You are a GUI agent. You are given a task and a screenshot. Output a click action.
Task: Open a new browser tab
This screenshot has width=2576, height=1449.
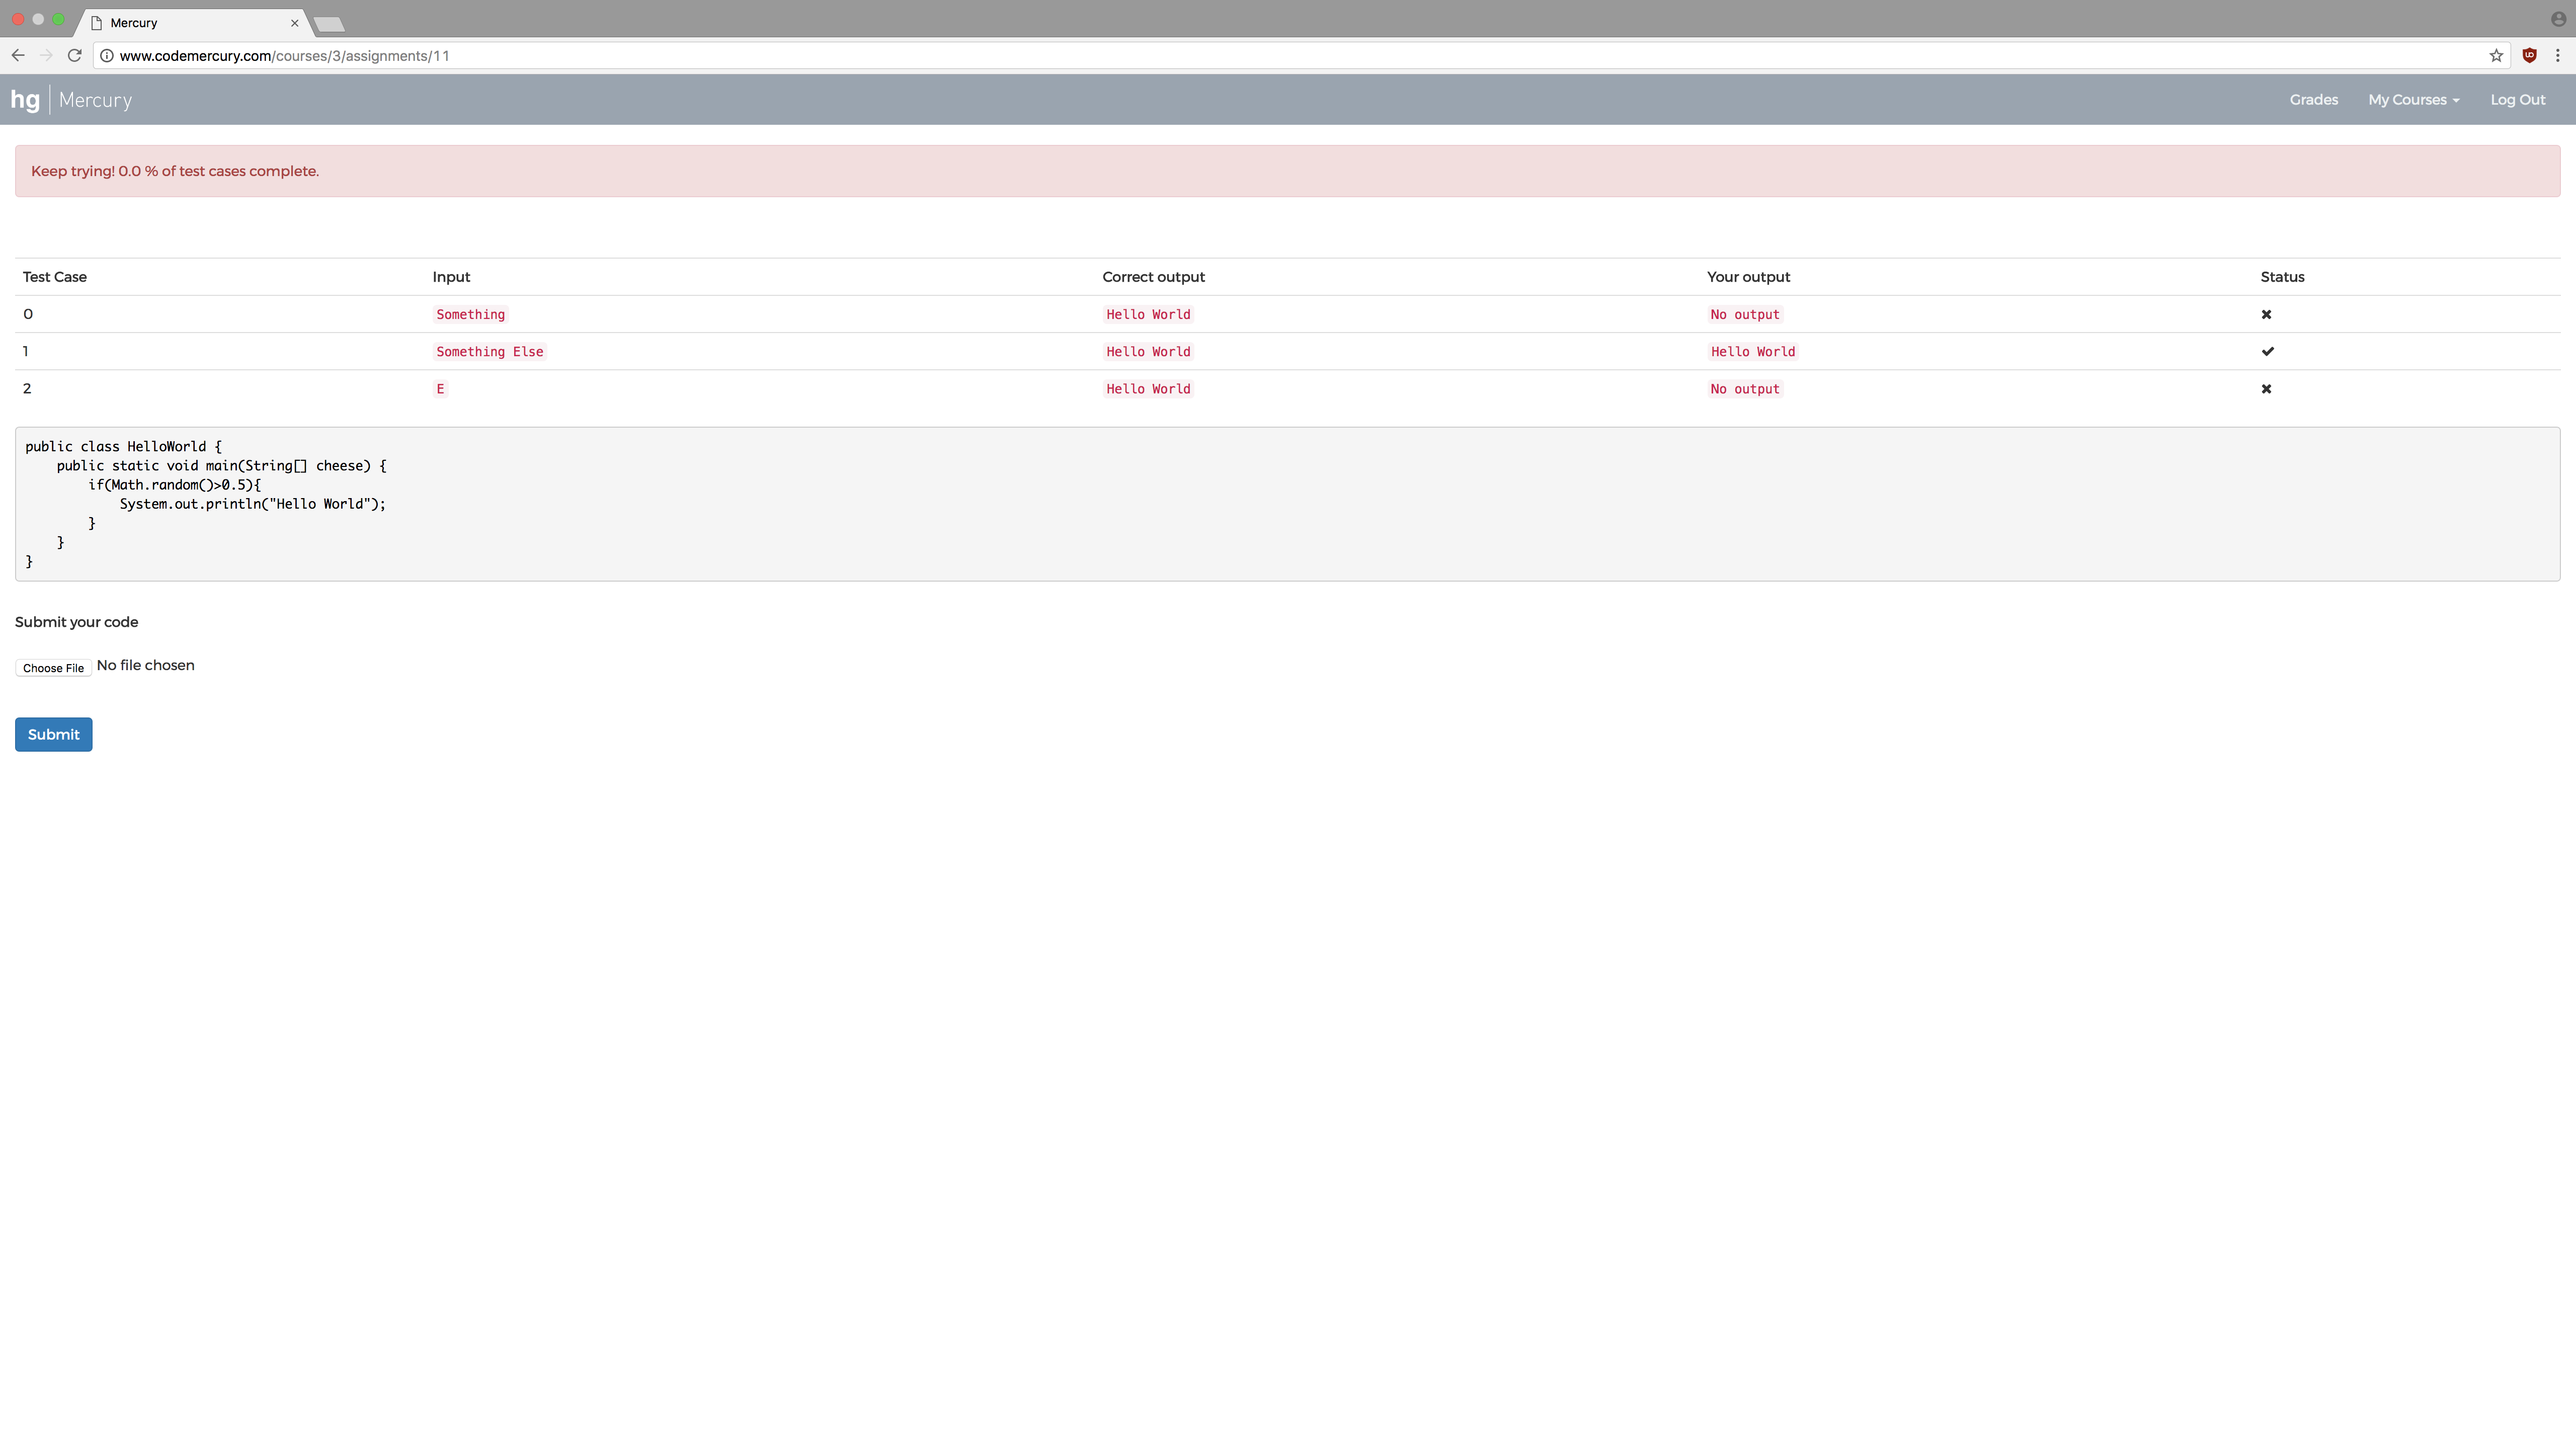329,24
